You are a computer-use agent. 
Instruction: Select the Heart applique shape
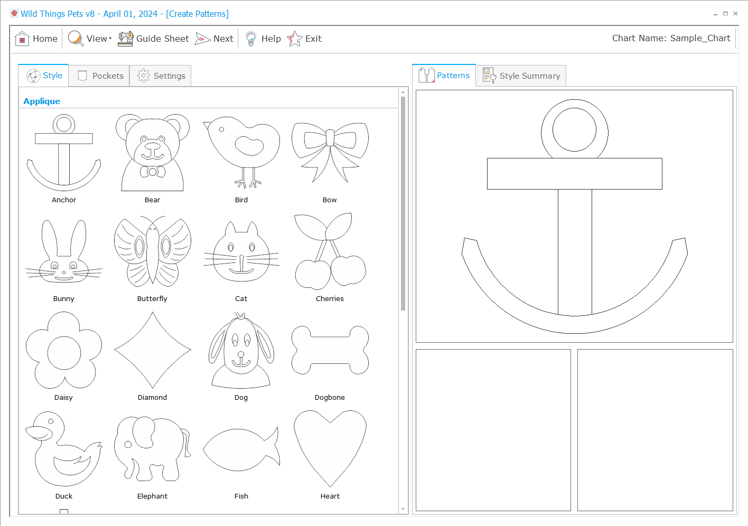[x=330, y=449]
